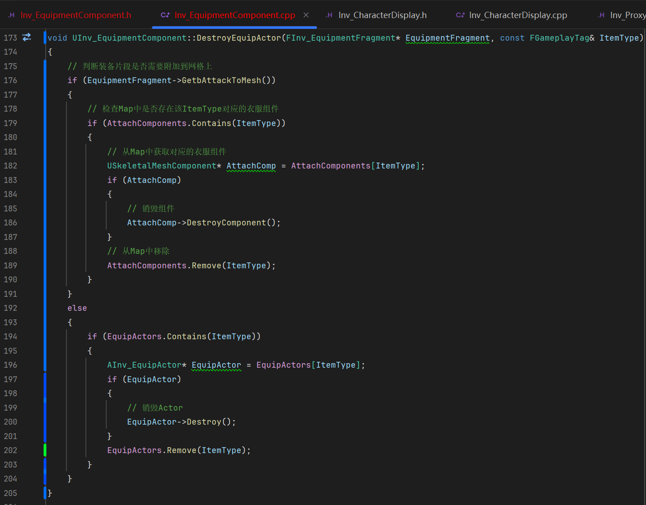The width and height of the screenshot is (646, 505).
Task: Click the closing brace on line 205
Action: (x=50, y=493)
